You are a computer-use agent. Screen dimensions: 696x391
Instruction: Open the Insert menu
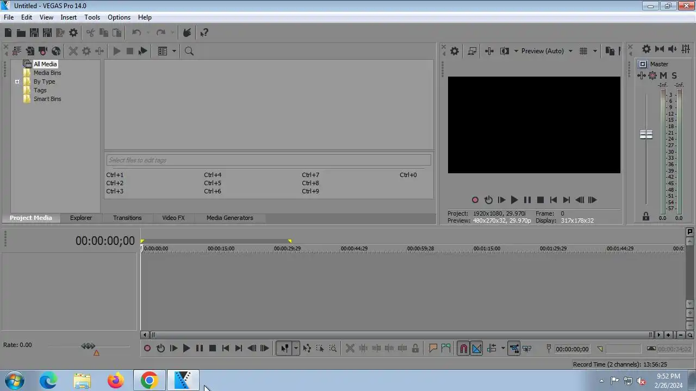[x=69, y=17]
